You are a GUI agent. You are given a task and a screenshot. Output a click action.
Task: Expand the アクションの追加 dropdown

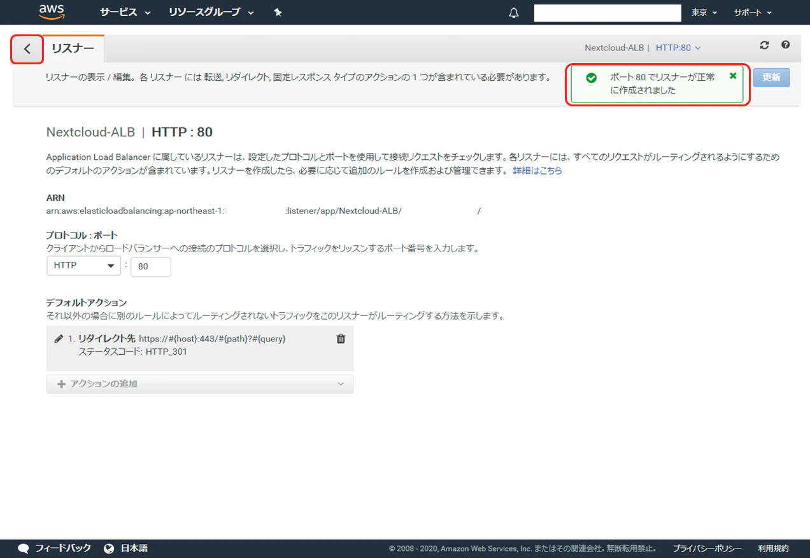[x=200, y=384]
